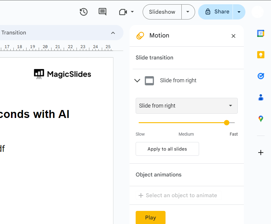Click Apply to all slides
The width and height of the screenshot is (271, 224).
167,149
